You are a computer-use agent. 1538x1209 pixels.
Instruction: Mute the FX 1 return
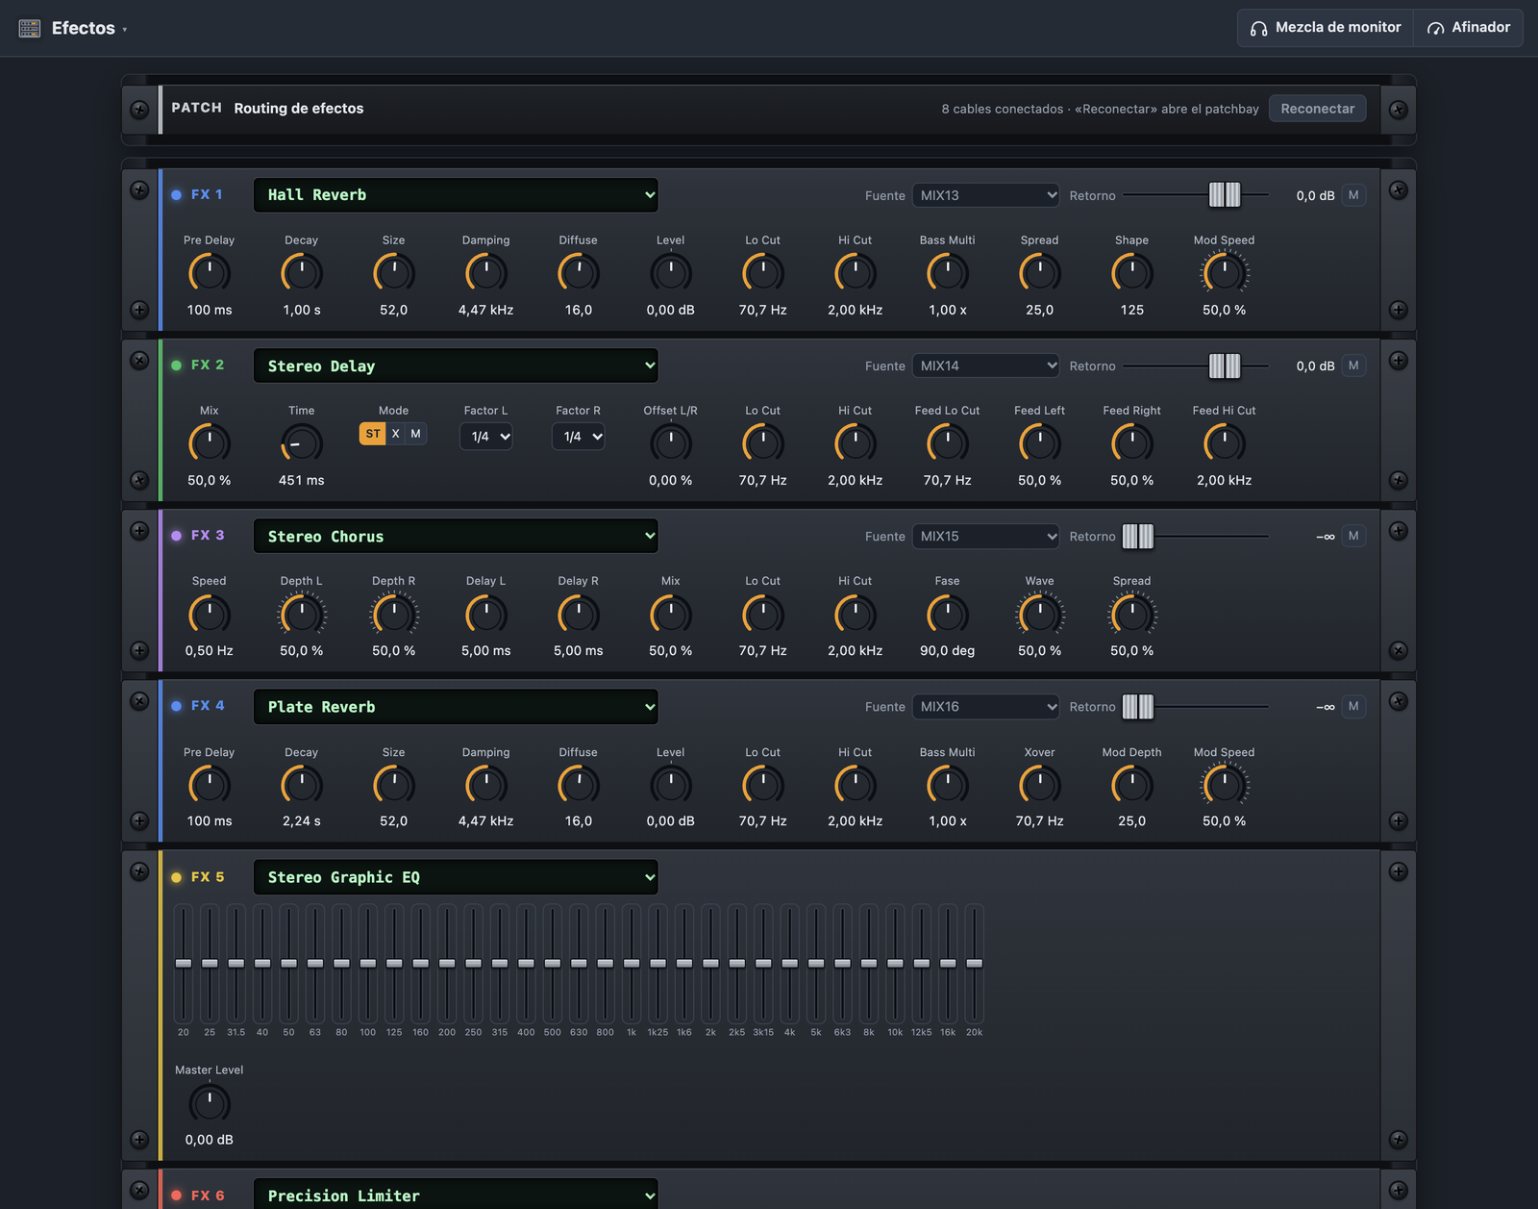tap(1353, 195)
